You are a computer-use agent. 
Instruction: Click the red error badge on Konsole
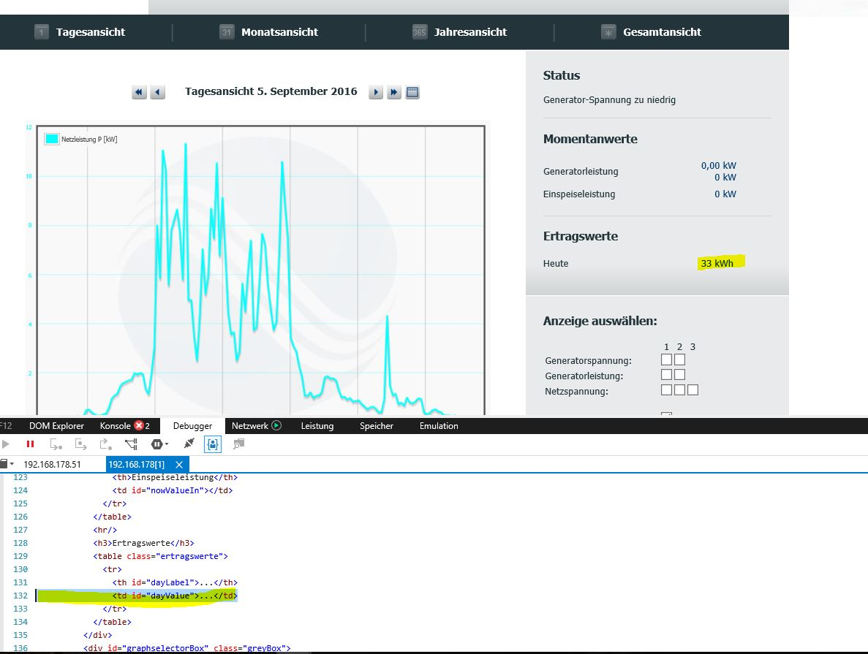pyautogui.click(x=139, y=425)
